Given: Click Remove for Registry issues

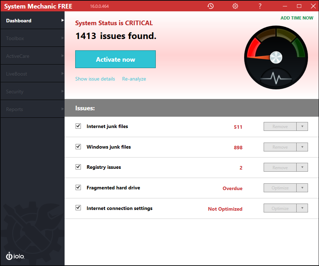Looking at the screenshot, I should click(280, 167).
